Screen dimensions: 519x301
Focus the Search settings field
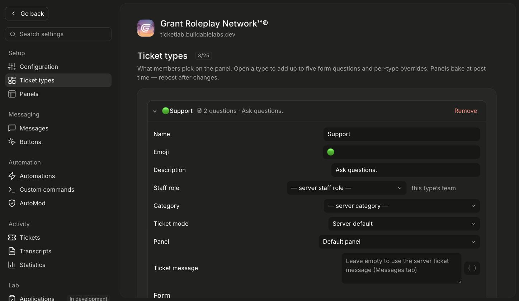click(58, 34)
